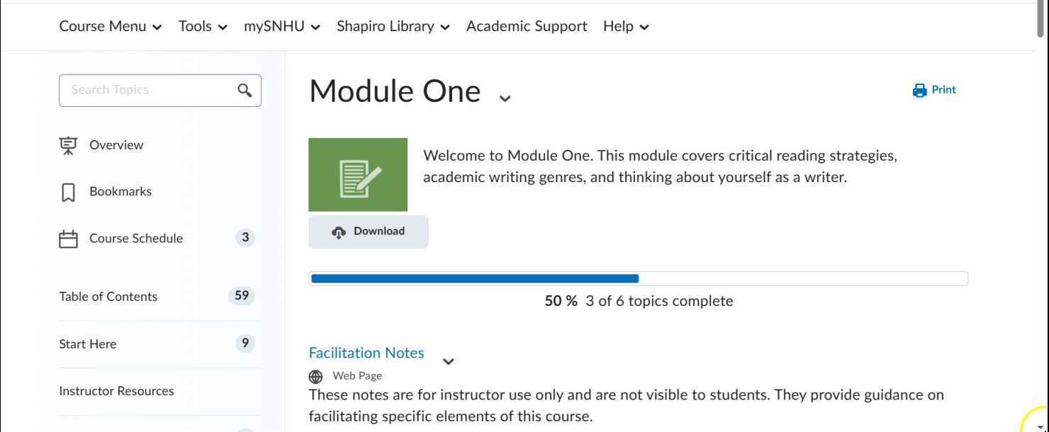Click the module completion progress bar
The image size is (1049, 432).
click(x=638, y=278)
